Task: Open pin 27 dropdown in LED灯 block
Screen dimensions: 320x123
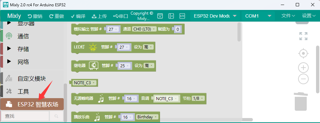Action: (124, 47)
